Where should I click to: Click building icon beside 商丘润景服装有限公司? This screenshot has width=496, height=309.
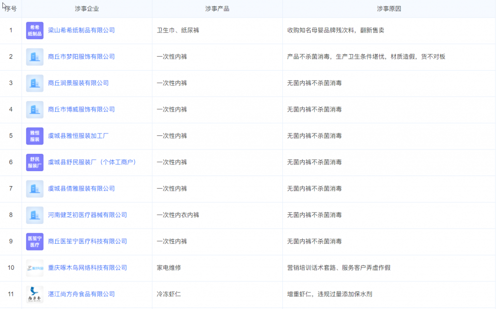(35, 83)
